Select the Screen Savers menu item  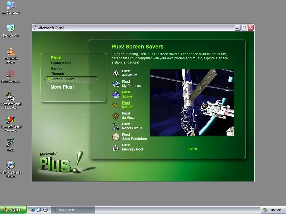(x=71, y=79)
